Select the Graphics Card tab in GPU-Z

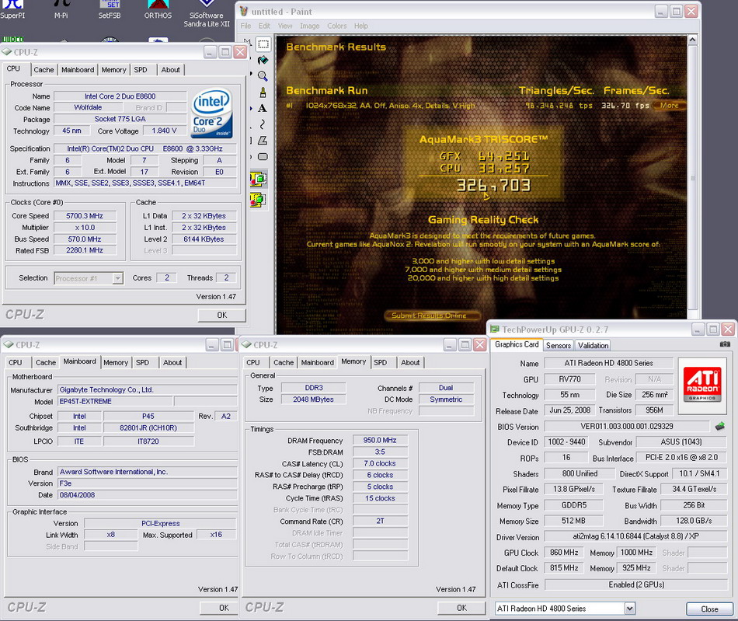pyautogui.click(x=517, y=344)
